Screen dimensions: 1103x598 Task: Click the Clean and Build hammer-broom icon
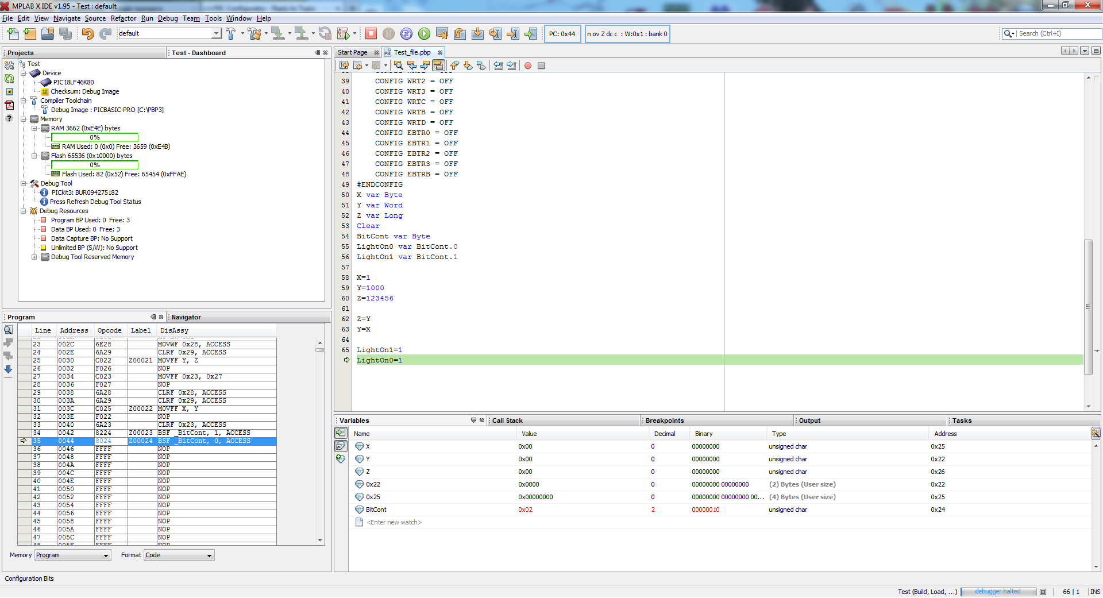[x=254, y=34]
